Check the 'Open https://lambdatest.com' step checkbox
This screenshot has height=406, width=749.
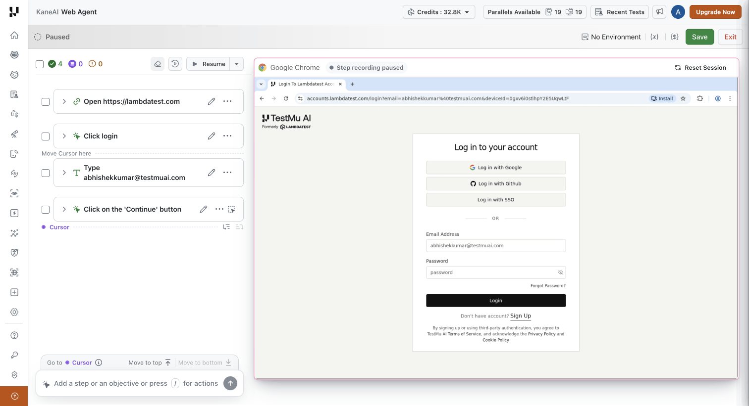pos(46,102)
